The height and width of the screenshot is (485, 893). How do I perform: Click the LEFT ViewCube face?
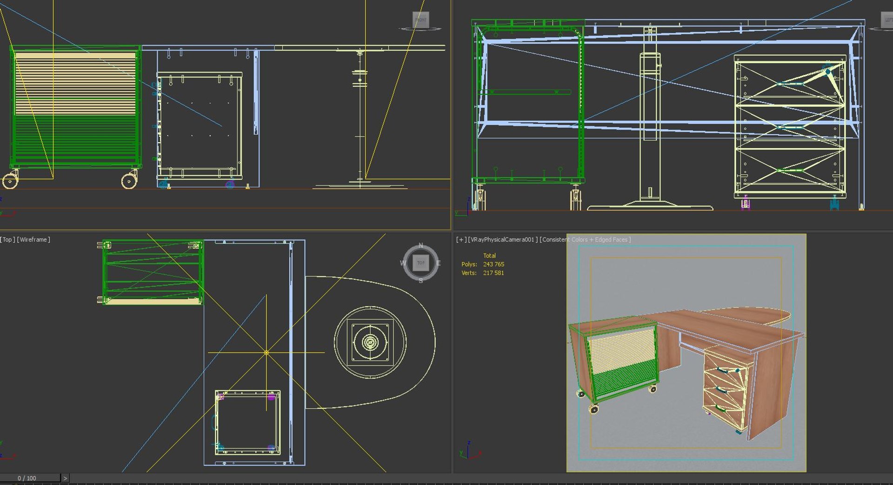(x=887, y=20)
